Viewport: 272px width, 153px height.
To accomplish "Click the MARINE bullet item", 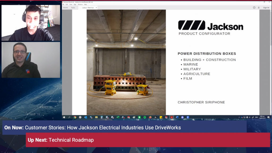I will (x=191, y=64).
